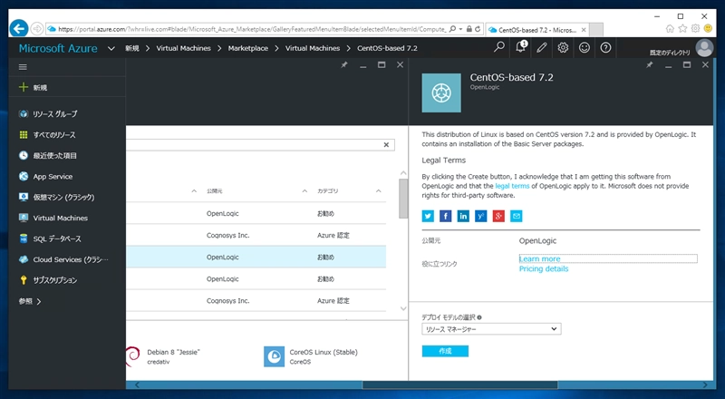This screenshot has height=399, width=725.
Task: Click the browser forward arrow button
Action: coord(37,29)
